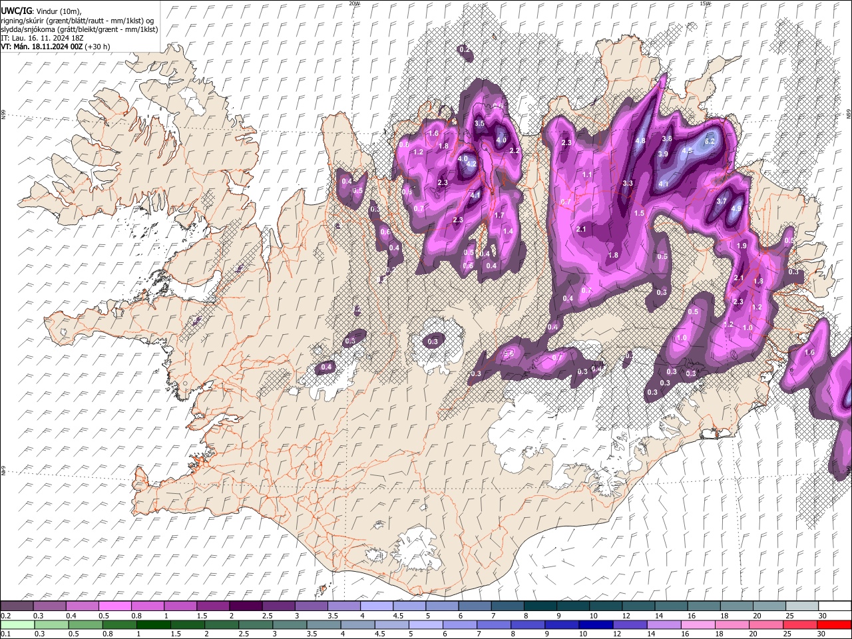The width and height of the screenshot is (852, 639).
Task: Pick the bottom legend bright red swatch after 30
Action: point(835,624)
